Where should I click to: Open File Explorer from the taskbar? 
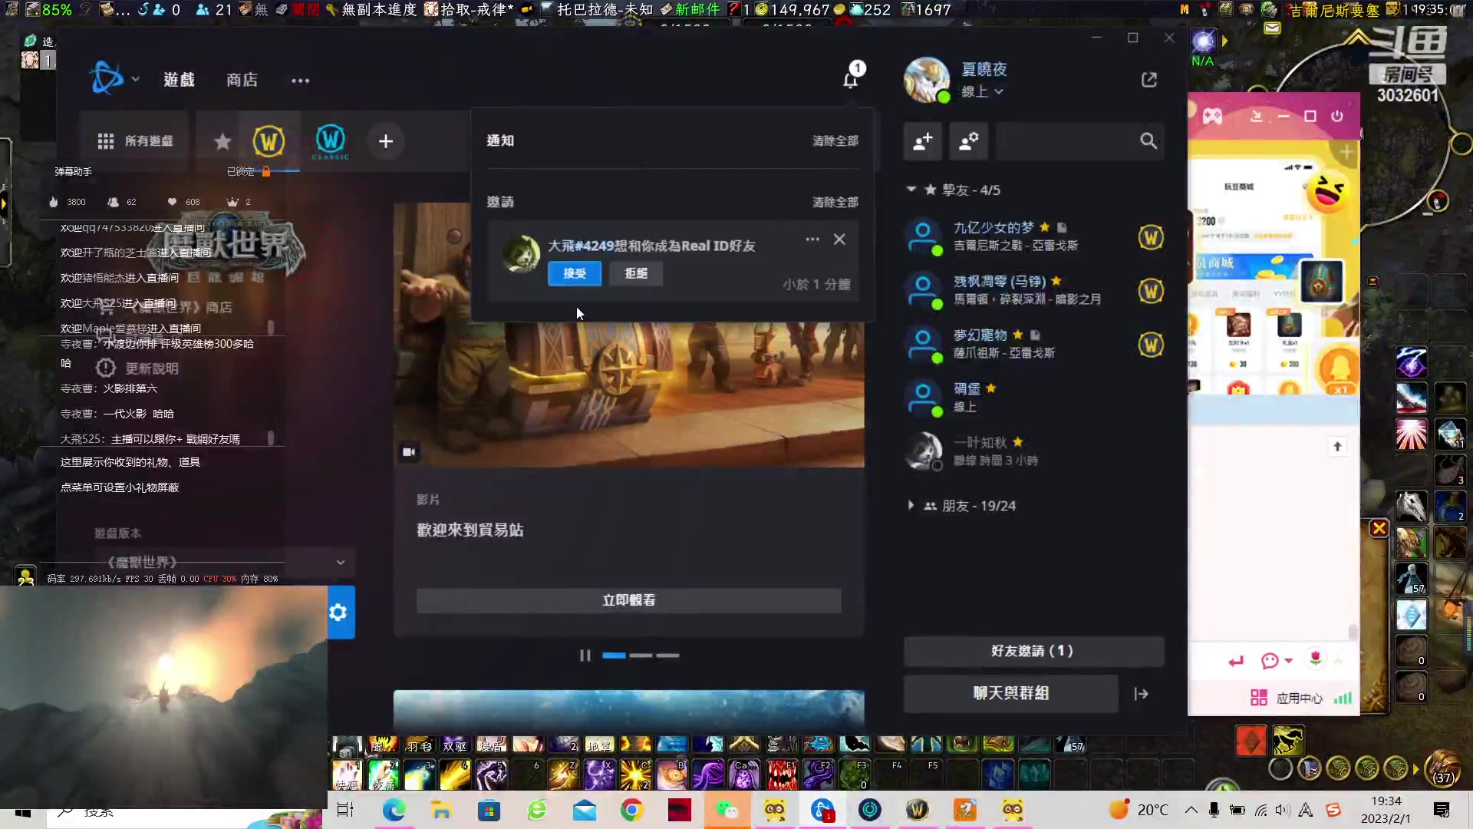click(441, 810)
